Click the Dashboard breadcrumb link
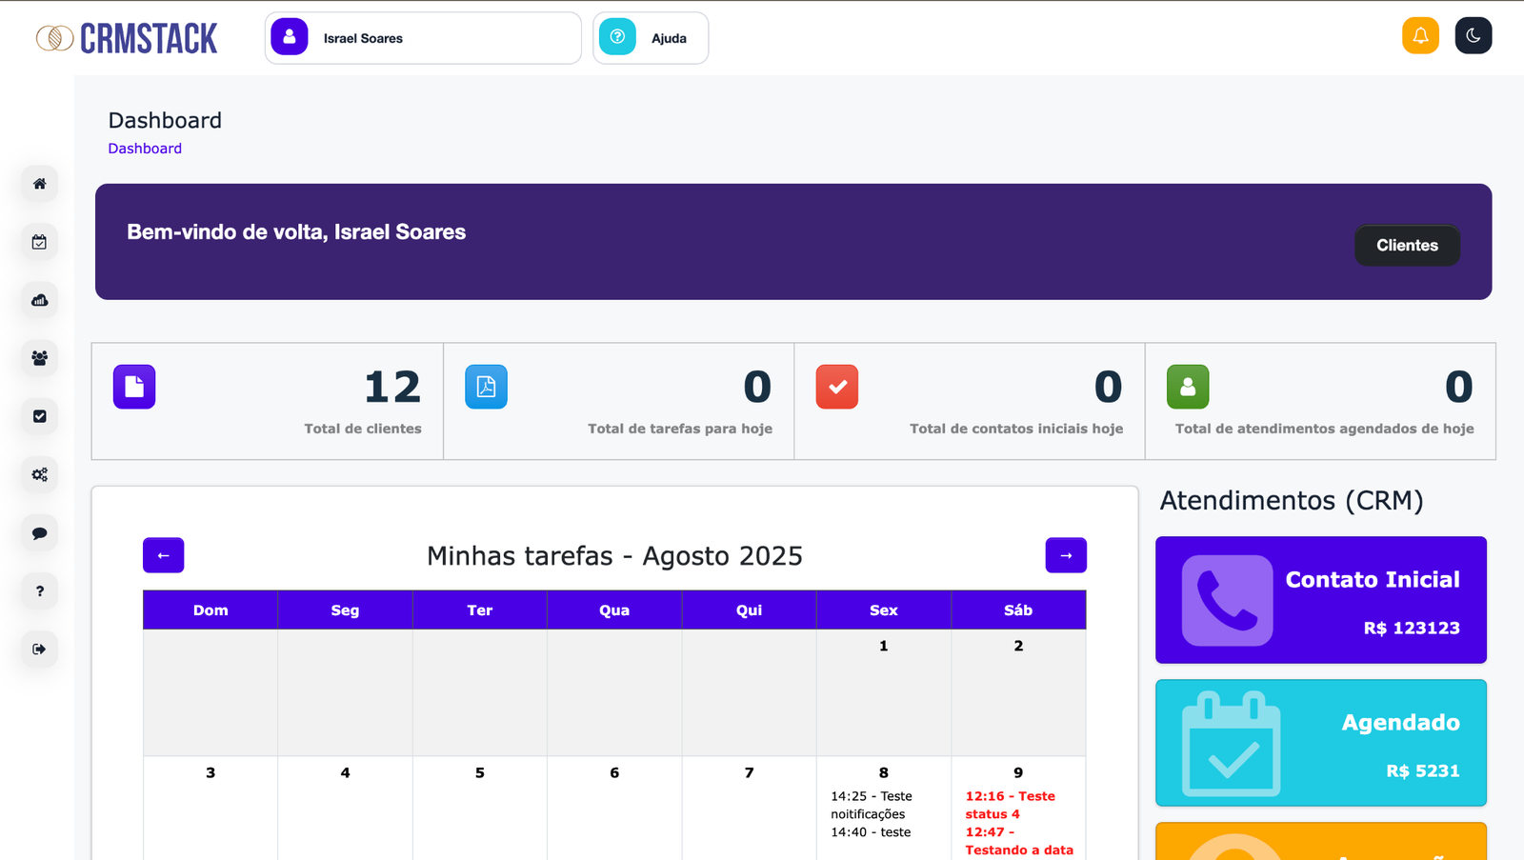Screen dimensions: 1524x860 click(145, 148)
